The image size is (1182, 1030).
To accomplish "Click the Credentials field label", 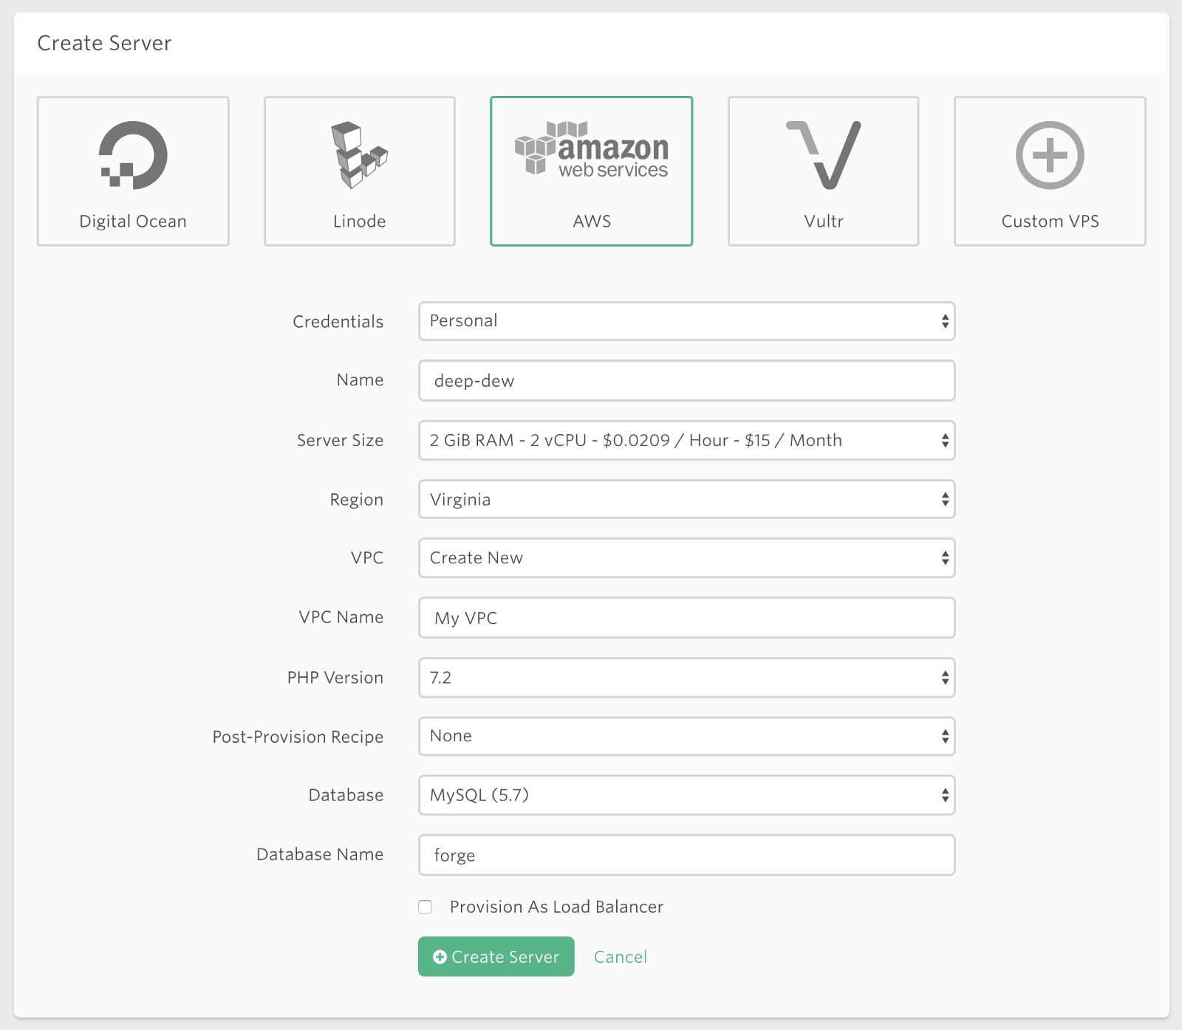I will [338, 322].
